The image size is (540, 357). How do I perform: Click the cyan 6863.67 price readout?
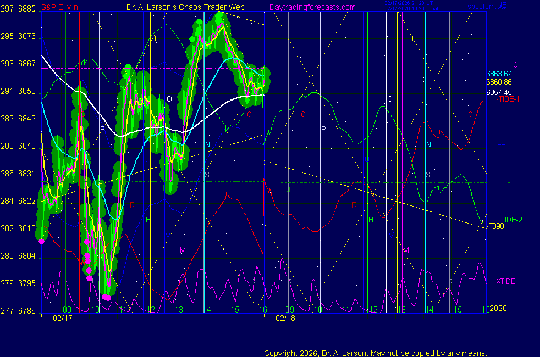pyautogui.click(x=499, y=74)
